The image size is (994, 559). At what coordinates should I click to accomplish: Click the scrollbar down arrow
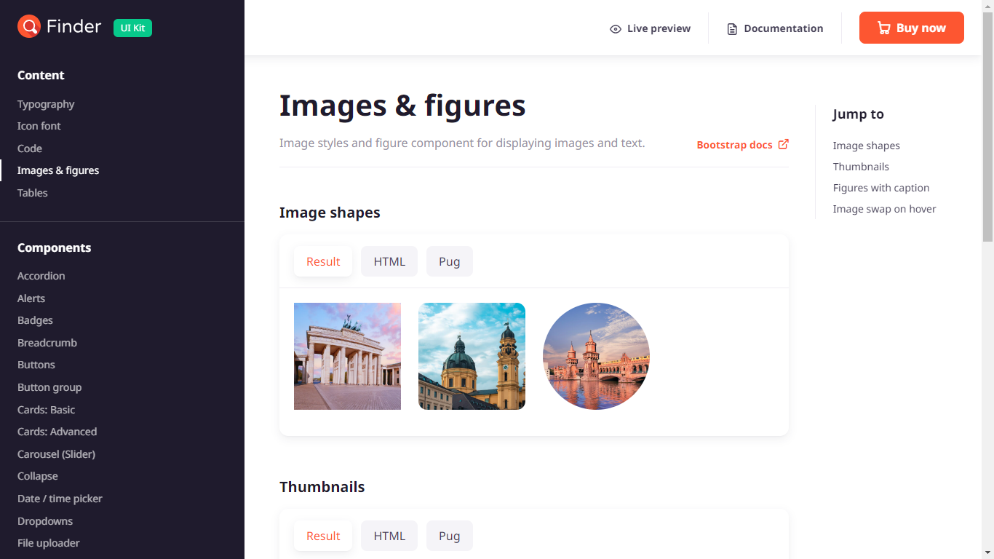pos(987,553)
